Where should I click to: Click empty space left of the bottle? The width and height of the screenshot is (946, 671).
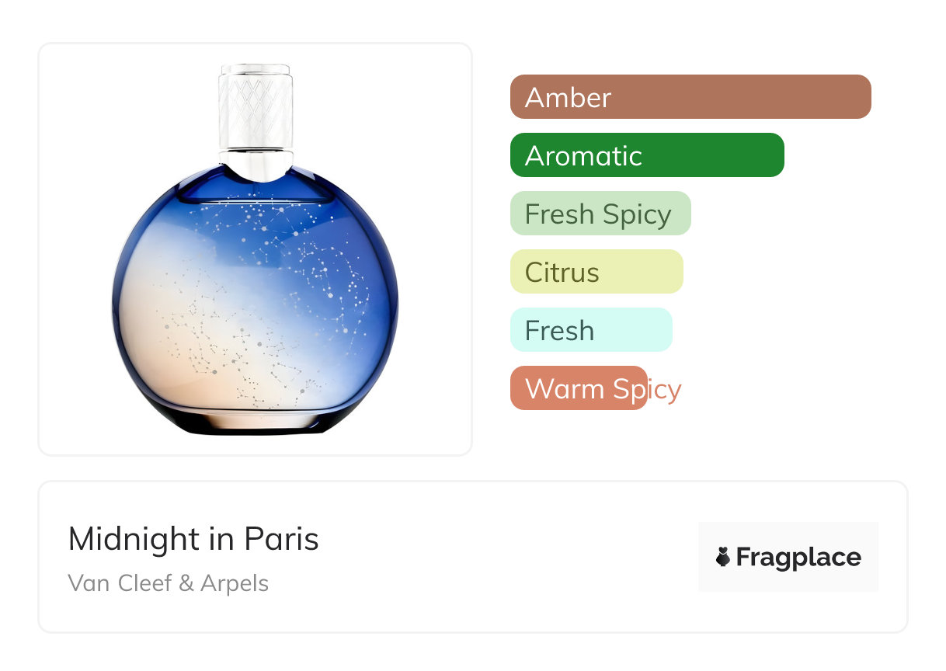point(74,249)
